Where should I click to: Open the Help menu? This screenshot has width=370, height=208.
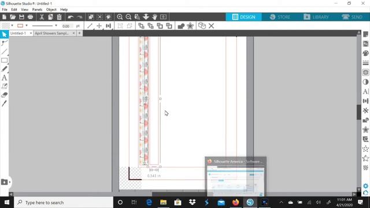(x=64, y=10)
